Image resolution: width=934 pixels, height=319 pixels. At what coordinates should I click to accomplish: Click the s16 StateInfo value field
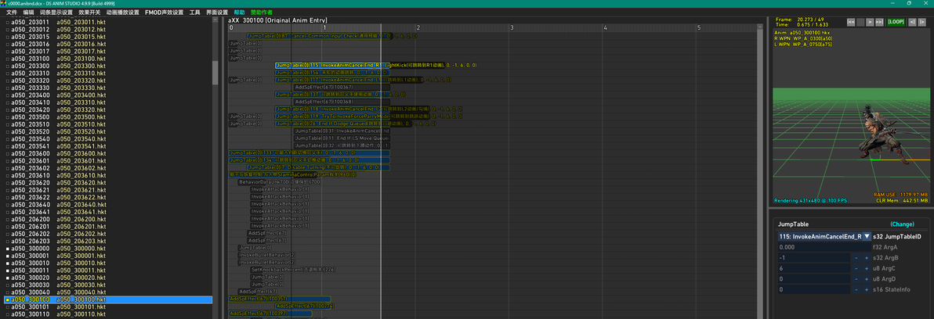pos(813,290)
